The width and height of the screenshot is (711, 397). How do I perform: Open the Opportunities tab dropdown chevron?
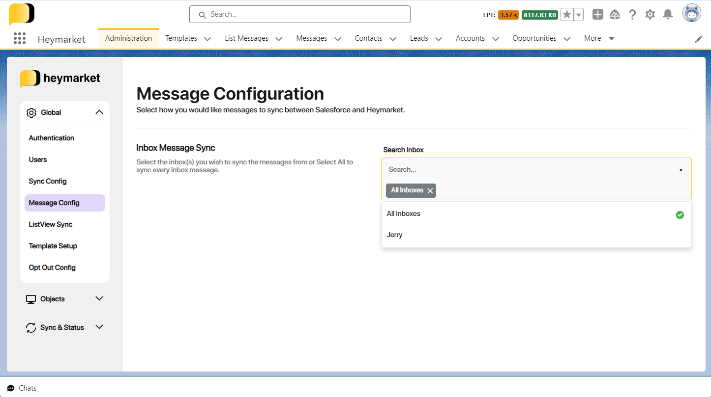point(566,39)
